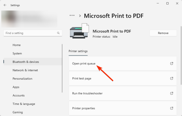Screen dimensions: 182x116
Task: Go to Home in the sidebar
Action: [x=16, y=45]
